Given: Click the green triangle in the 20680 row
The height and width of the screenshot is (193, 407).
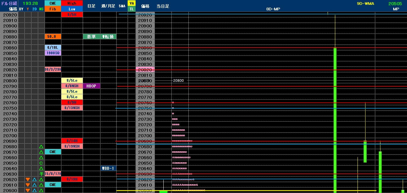Looking at the screenshot, I should tap(41, 147).
